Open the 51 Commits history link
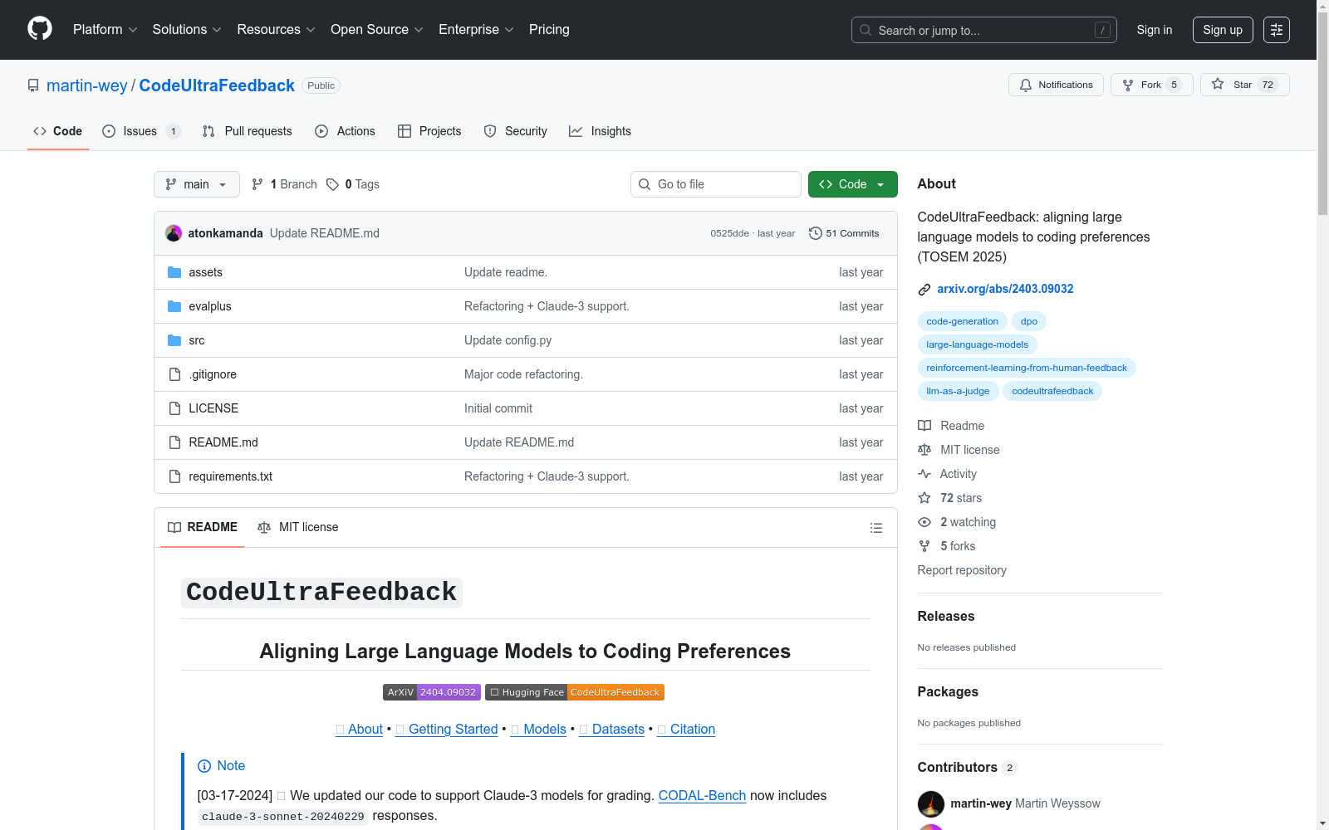 [844, 233]
